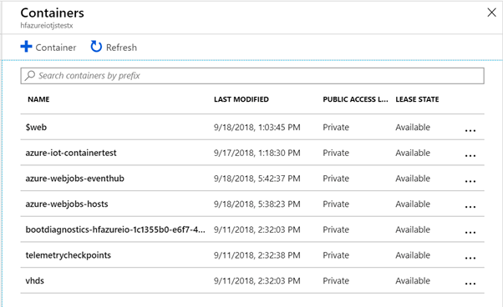
Task: Click Private in the $web row
Action: coord(336,128)
